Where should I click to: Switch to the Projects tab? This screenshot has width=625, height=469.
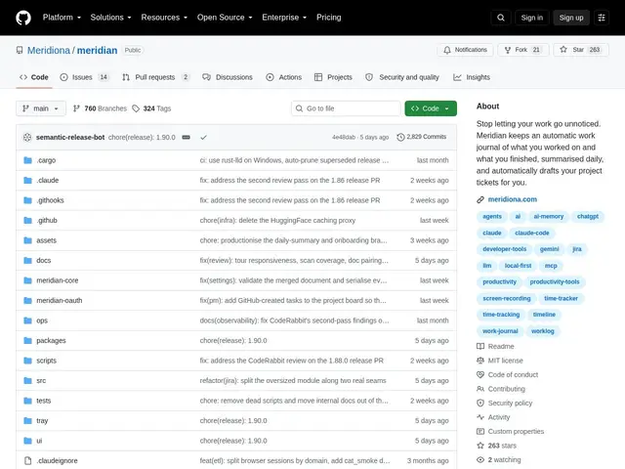(333, 77)
